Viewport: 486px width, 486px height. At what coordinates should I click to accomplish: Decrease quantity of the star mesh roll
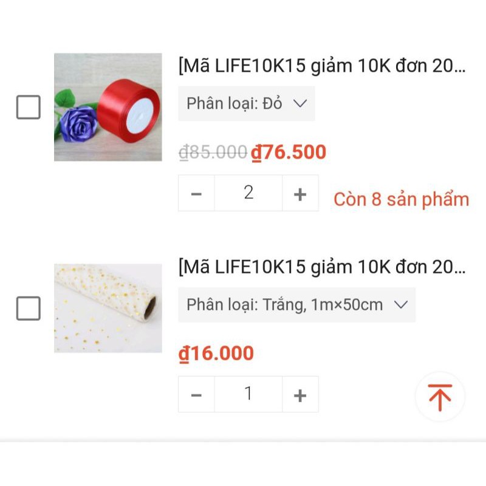pyautogui.click(x=196, y=395)
